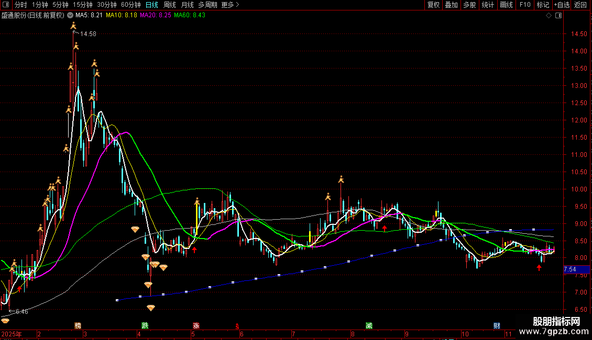Click the red 涨 event marker icon
Image resolution: width=592 pixels, height=340 pixels.
(x=196, y=325)
